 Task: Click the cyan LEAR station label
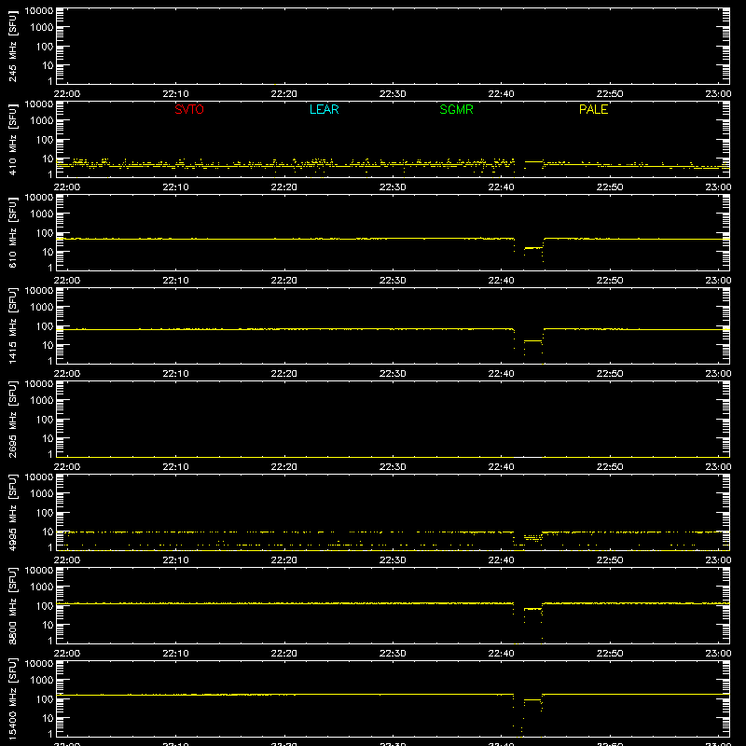(324, 109)
